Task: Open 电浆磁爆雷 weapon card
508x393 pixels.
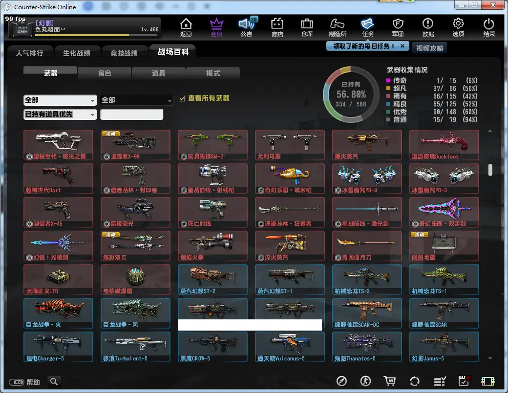Action: pyautogui.click(x=135, y=279)
